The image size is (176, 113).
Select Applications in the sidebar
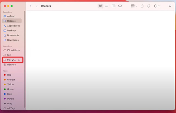coord(13,26)
